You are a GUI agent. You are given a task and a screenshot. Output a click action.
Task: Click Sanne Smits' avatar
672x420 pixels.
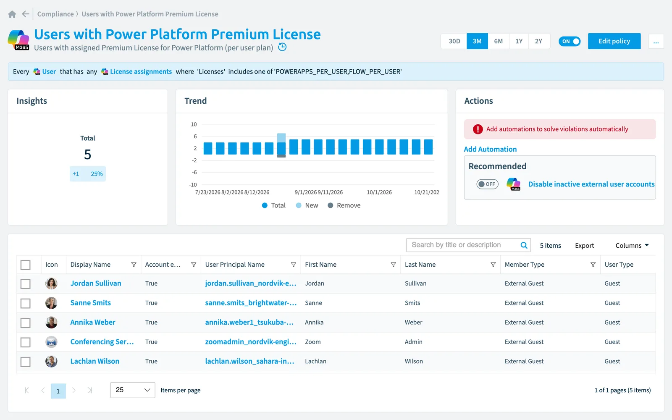tap(51, 303)
